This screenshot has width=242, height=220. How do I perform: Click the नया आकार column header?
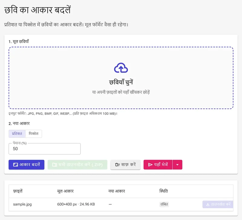[x=116, y=191]
